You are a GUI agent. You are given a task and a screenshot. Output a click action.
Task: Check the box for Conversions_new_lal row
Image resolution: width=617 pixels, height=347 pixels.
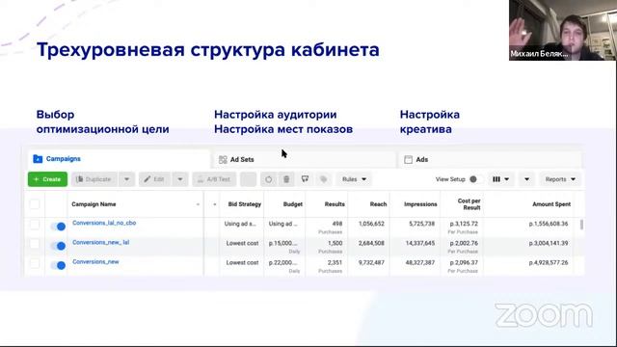click(35, 244)
